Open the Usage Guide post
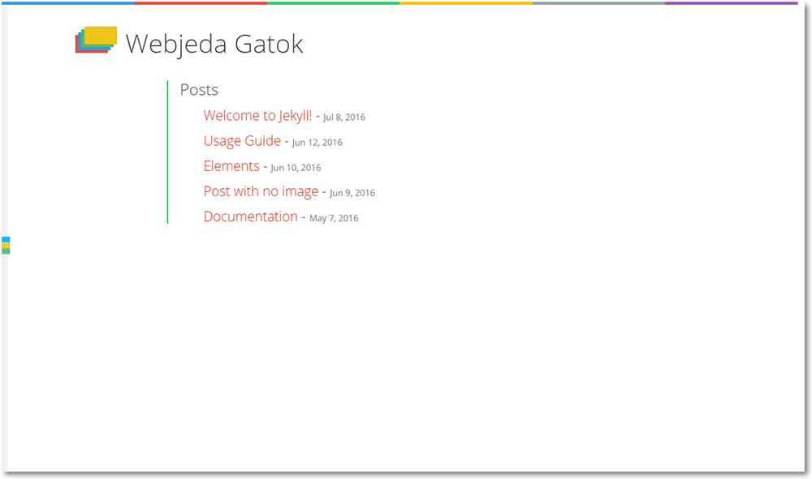The width and height of the screenshot is (812, 479). (242, 141)
